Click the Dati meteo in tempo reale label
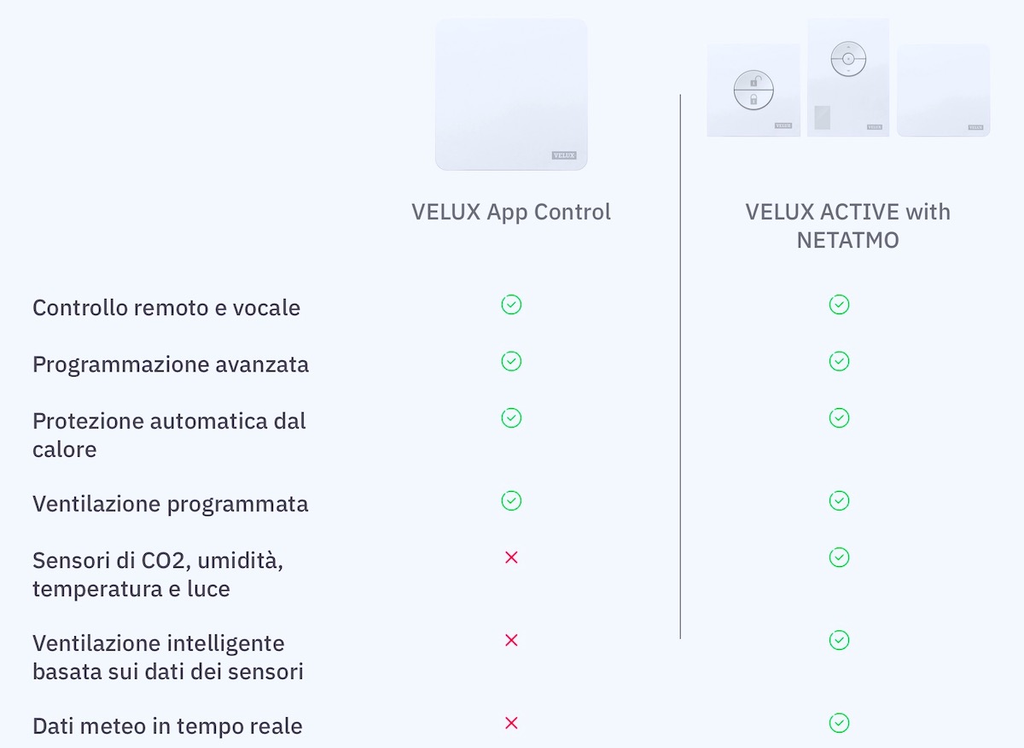 167,727
